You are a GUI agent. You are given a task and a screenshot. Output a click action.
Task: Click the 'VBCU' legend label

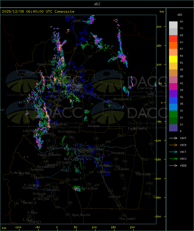183,159
